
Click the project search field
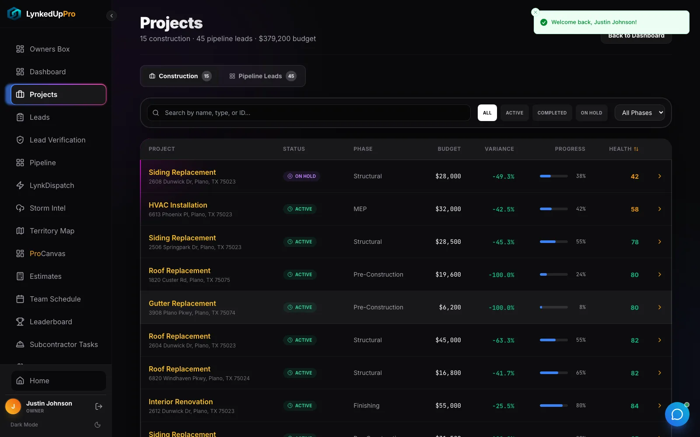coord(309,113)
